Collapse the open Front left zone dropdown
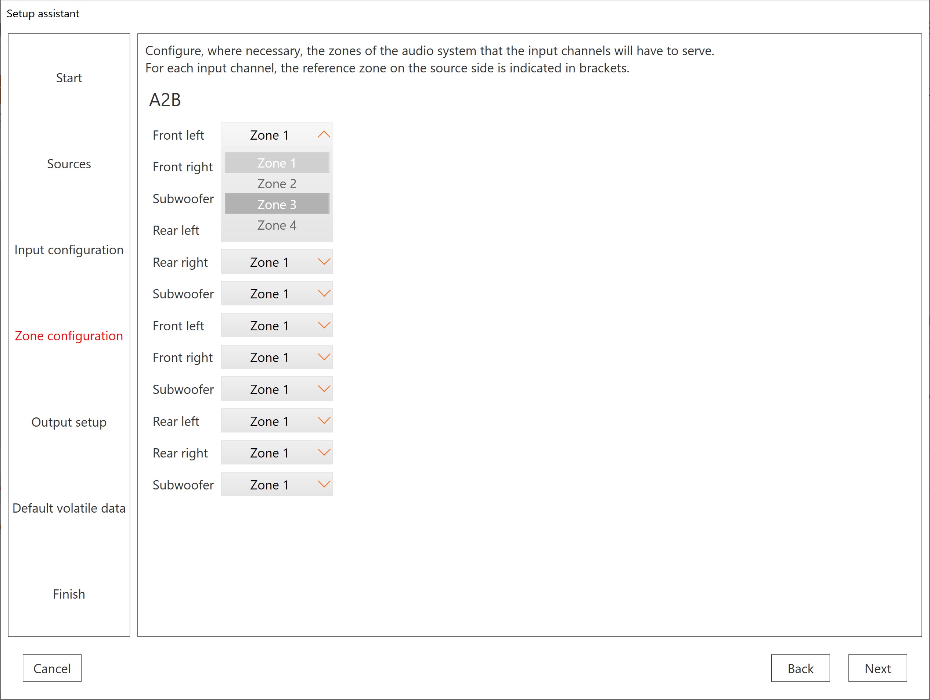This screenshot has height=700, width=930. pos(277,135)
